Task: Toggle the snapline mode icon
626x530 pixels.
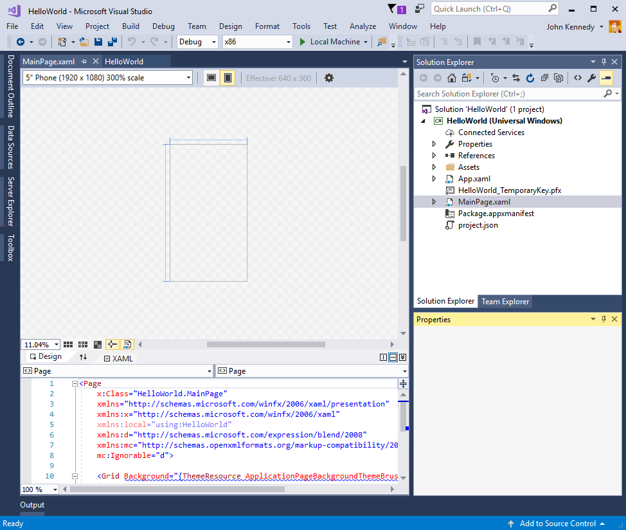Action: tap(112, 344)
